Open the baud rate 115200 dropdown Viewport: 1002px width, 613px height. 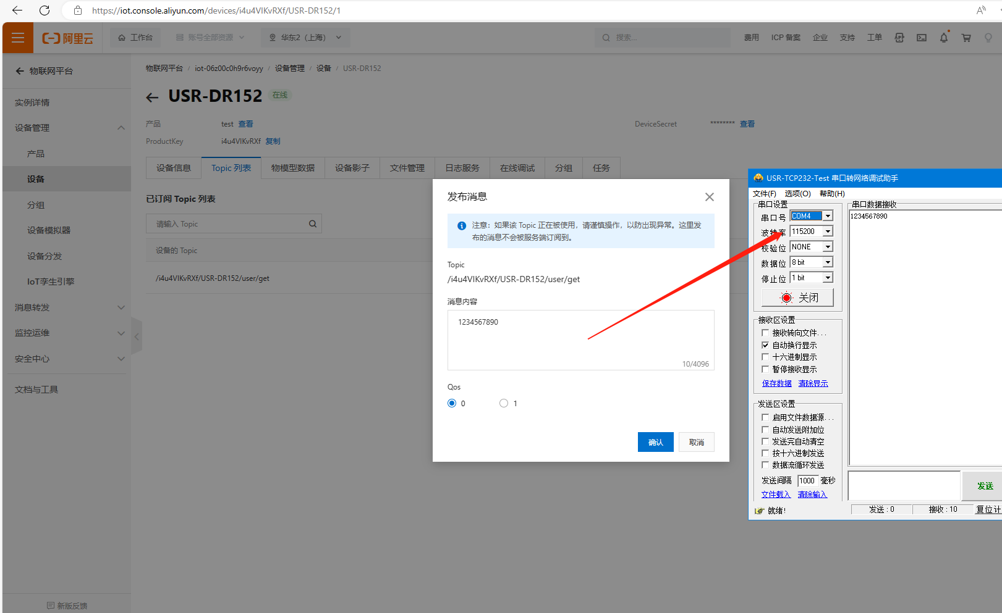pyautogui.click(x=828, y=231)
